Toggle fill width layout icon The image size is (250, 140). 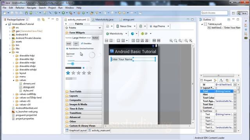coord(107,40)
